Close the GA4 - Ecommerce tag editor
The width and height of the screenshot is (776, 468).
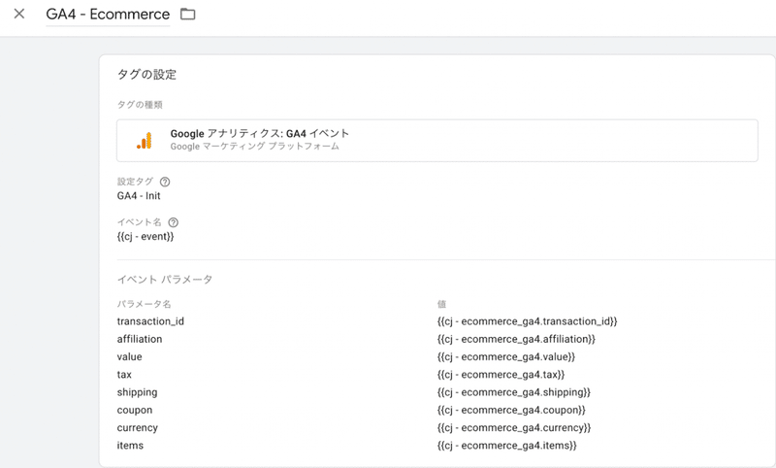click(19, 14)
